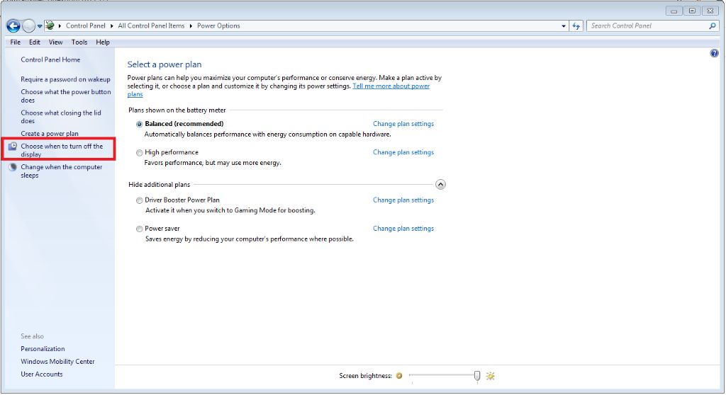Click Create a power plan
Screen dimensions: 726x395
50,134
